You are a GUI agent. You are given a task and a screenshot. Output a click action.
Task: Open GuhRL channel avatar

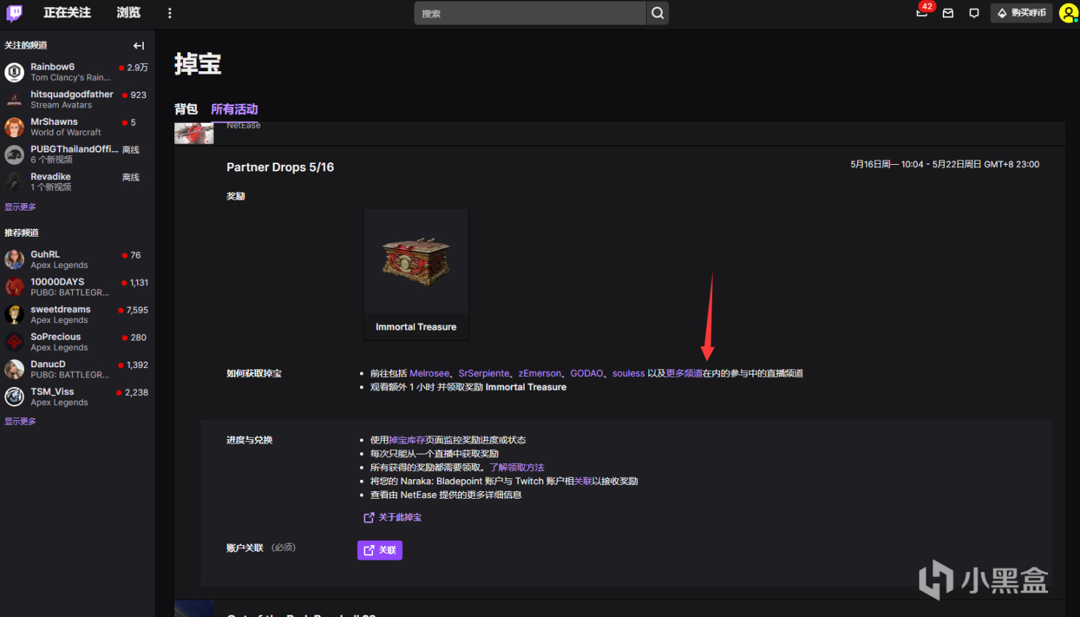pyautogui.click(x=15, y=260)
